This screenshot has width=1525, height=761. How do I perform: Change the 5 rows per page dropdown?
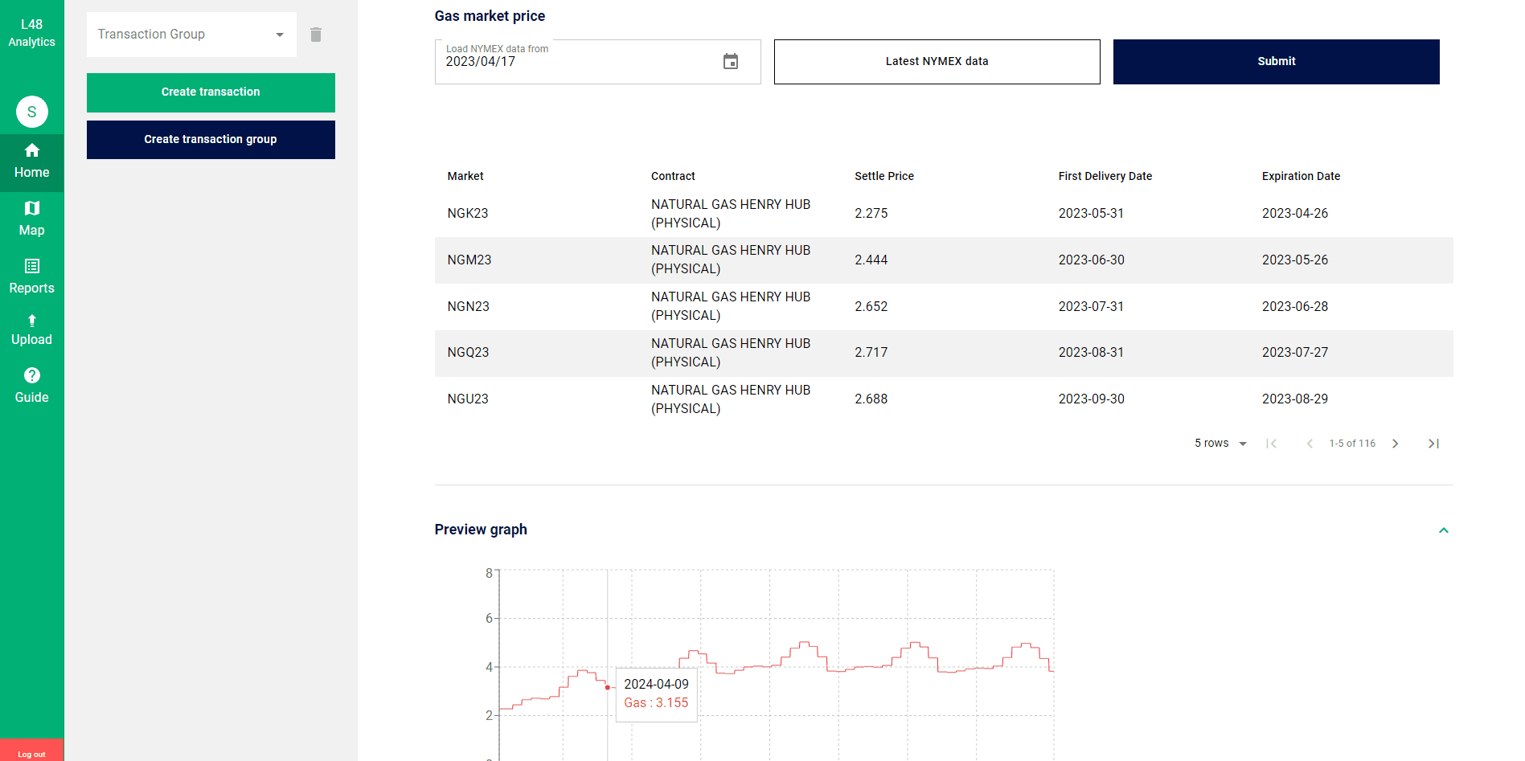click(1220, 444)
